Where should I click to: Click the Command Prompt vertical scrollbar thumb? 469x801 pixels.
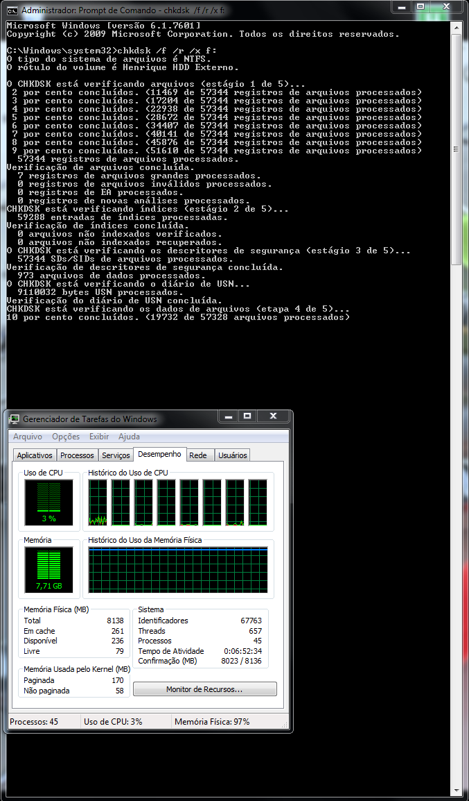[456, 149]
